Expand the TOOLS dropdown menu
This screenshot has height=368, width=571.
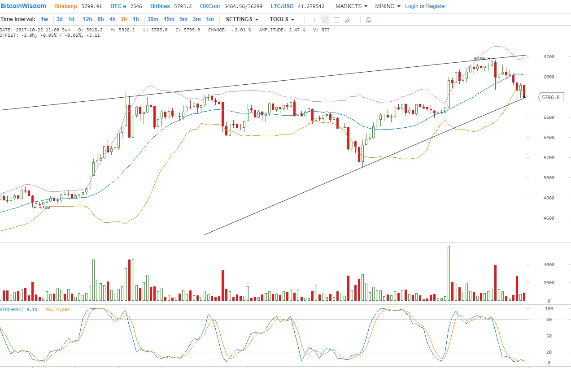pyautogui.click(x=282, y=19)
